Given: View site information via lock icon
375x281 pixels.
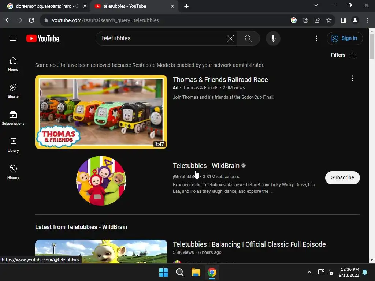Looking at the screenshot, I should point(46,20).
